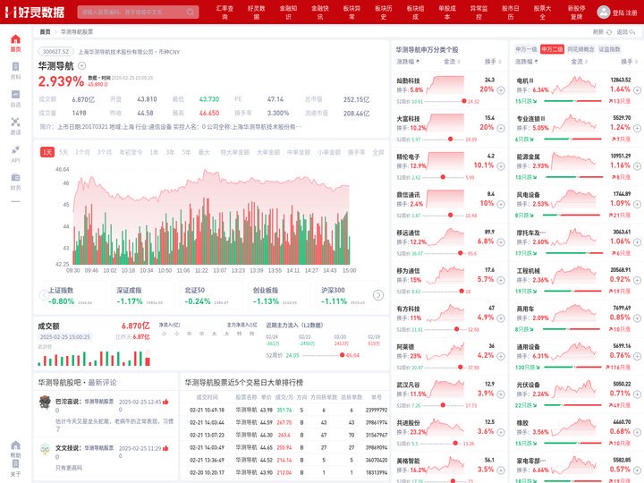Open 单股成本 in the top navigation

pyautogui.click(x=447, y=12)
